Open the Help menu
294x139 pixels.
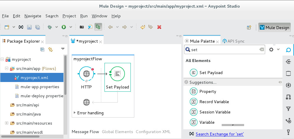tap(116, 16)
